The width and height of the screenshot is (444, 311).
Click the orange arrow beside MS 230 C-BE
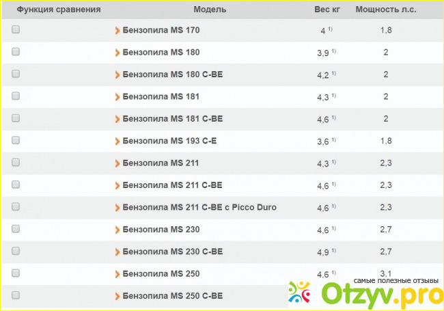click(117, 252)
